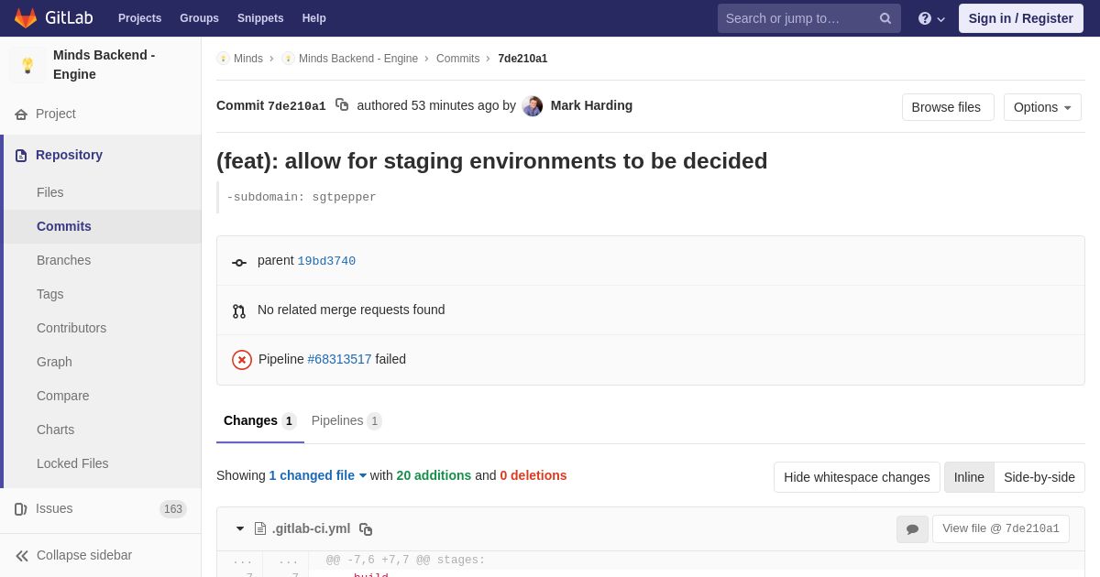Copy the commit SHA to clipboard

(x=342, y=105)
